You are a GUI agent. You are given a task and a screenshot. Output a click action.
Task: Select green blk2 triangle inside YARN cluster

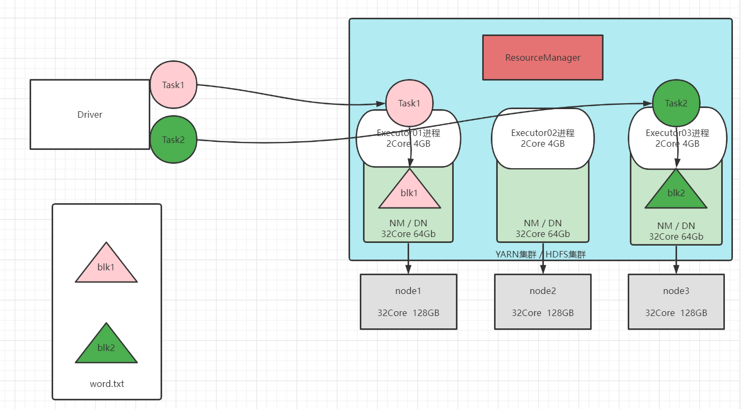(x=676, y=192)
